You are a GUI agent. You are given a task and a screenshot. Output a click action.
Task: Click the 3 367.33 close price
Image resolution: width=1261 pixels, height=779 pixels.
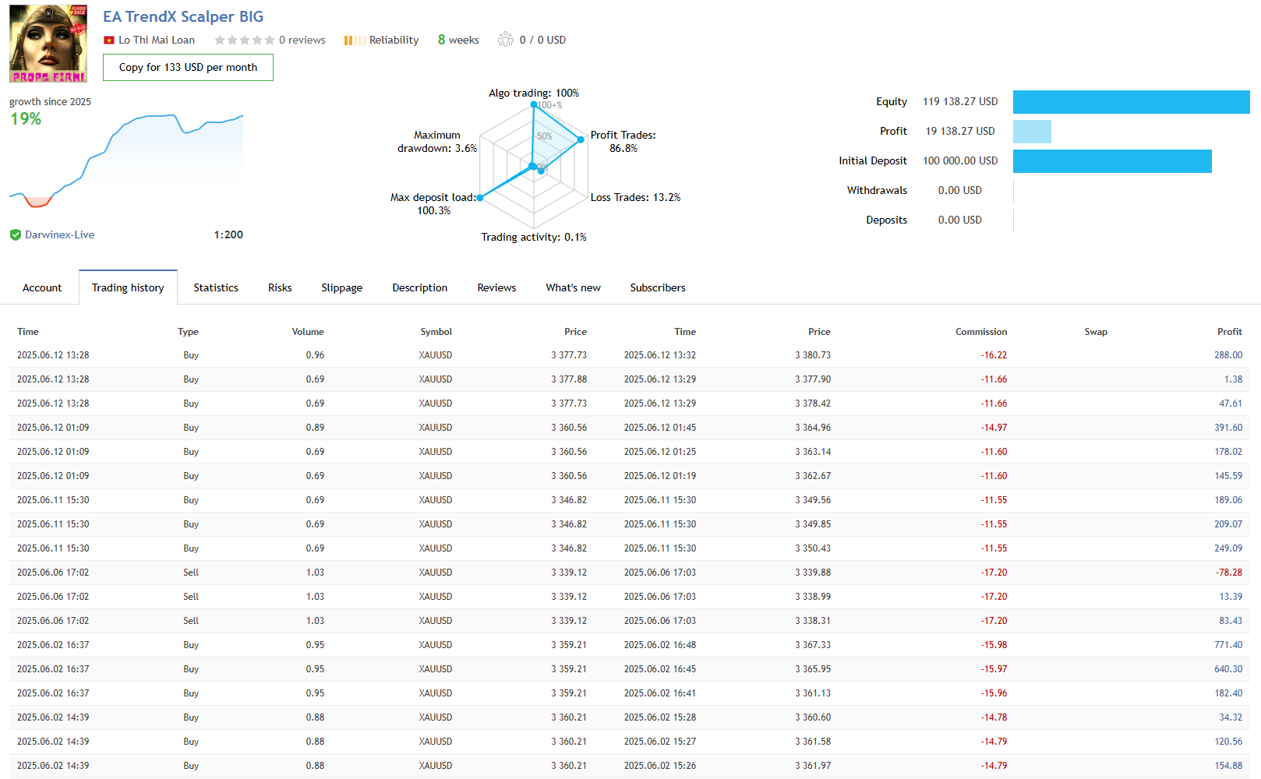[813, 645]
